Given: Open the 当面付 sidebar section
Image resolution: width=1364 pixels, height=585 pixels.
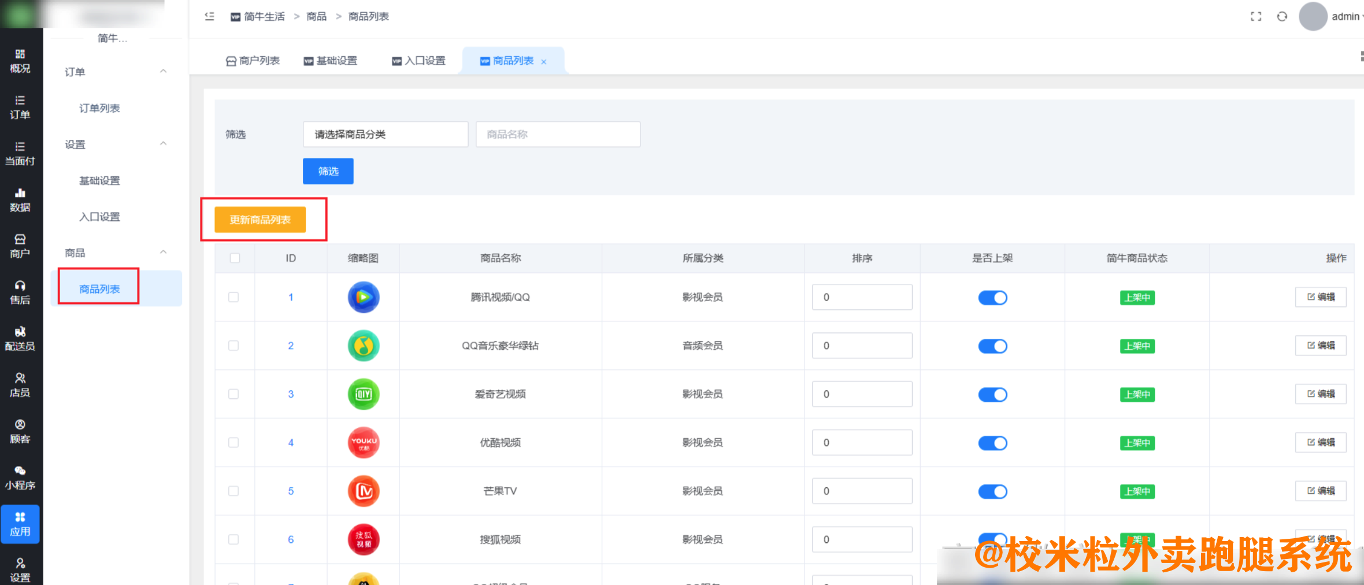Looking at the screenshot, I should click(20, 153).
